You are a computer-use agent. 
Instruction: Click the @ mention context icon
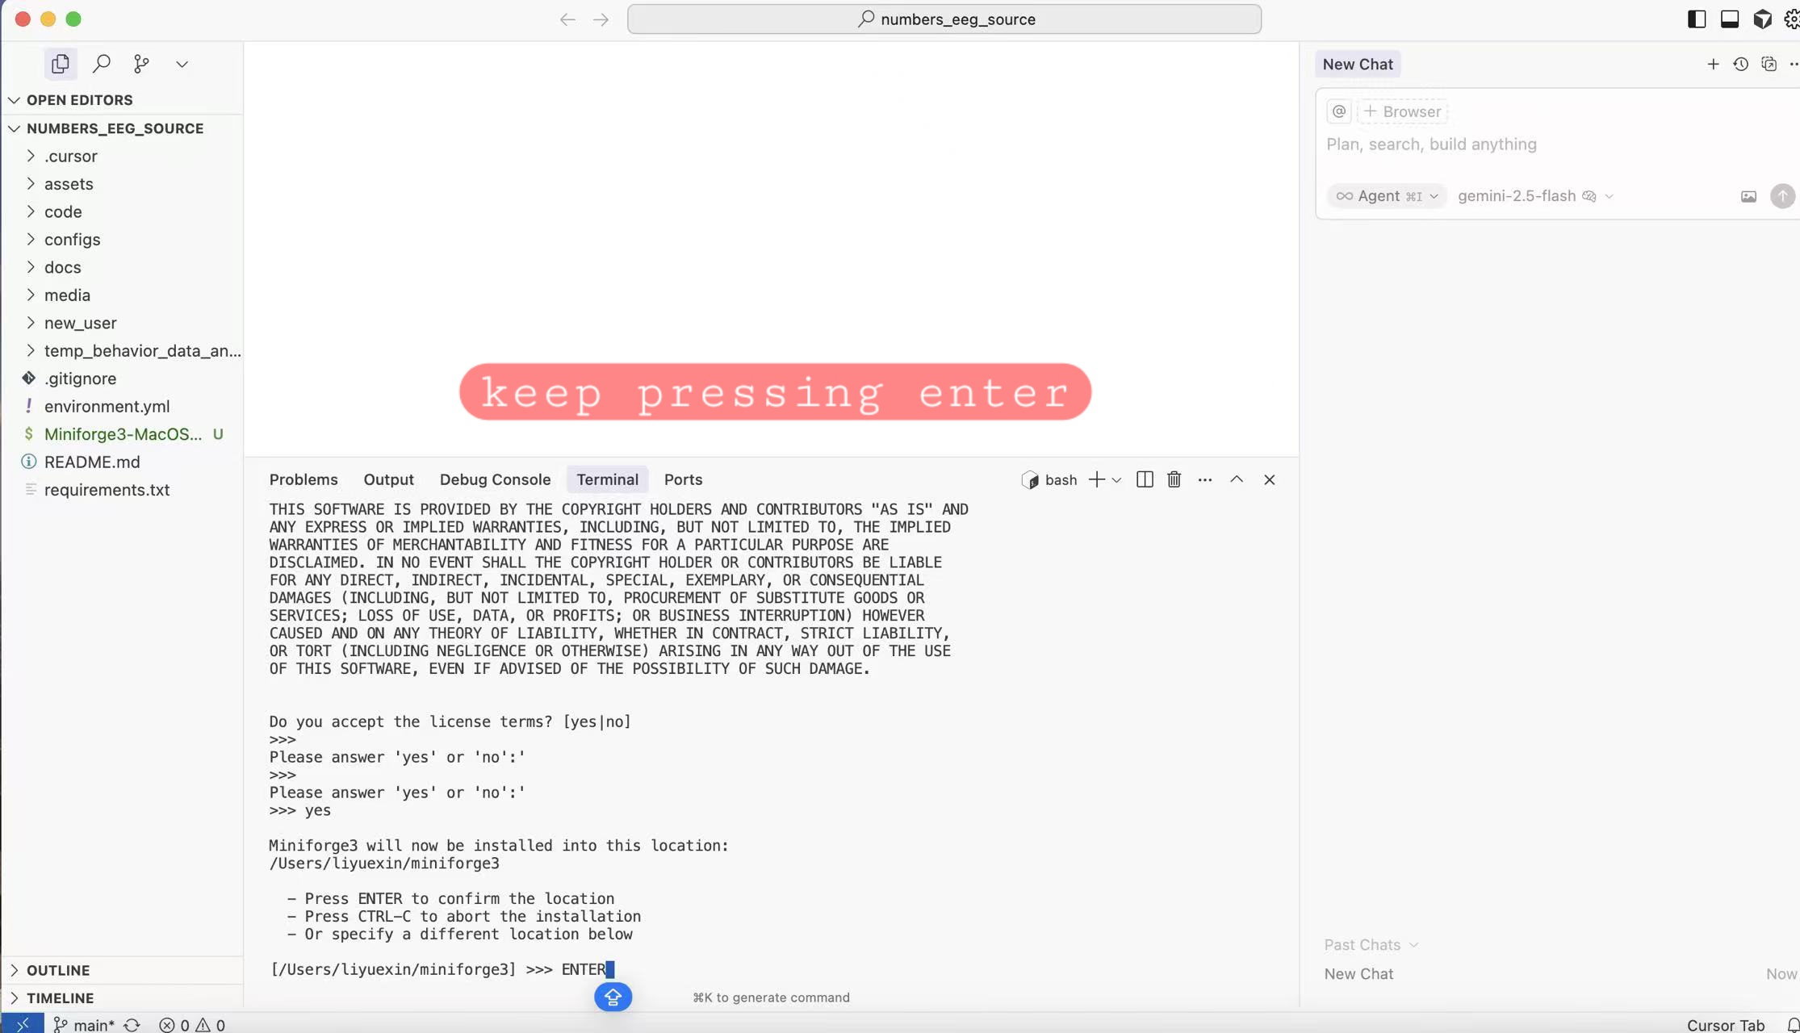1339,111
